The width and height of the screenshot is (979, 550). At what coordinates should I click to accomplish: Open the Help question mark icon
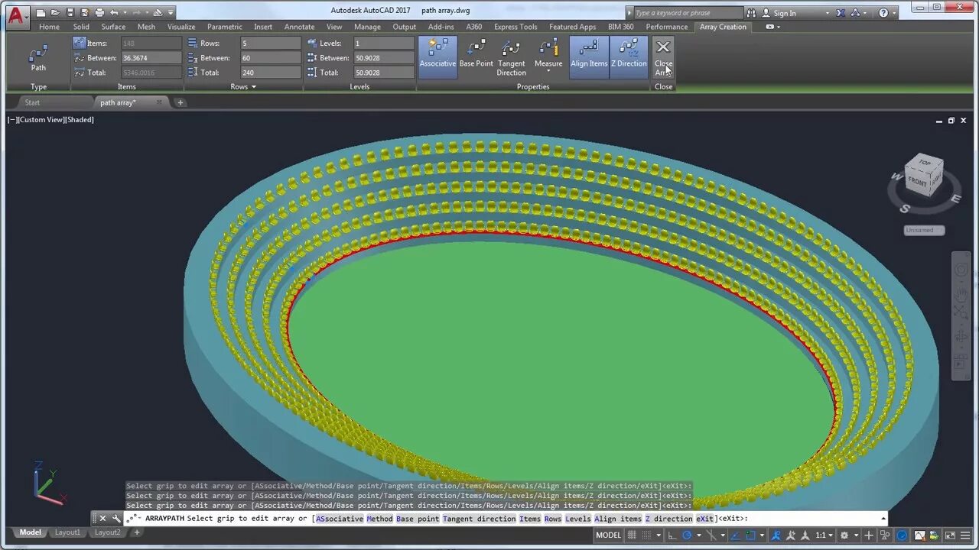tap(883, 12)
